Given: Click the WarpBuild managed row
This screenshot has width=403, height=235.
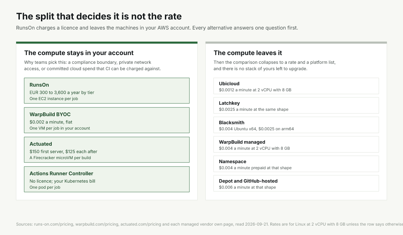Looking at the screenshot, I should coord(296,144).
